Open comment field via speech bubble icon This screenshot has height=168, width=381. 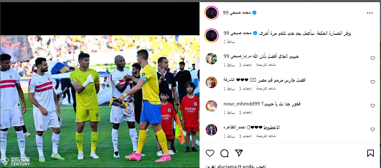point(224,153)
